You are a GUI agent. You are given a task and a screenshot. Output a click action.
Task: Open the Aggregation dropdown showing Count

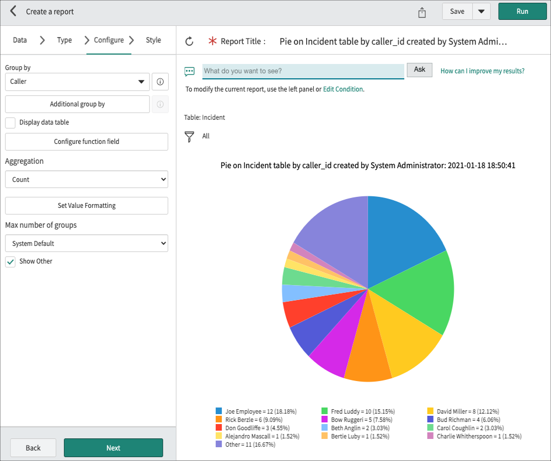[86, 179]
